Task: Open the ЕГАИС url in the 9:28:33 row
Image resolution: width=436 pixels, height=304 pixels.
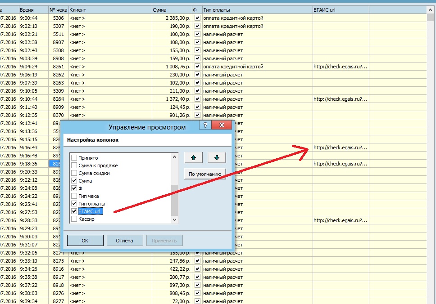Action: 341,220
